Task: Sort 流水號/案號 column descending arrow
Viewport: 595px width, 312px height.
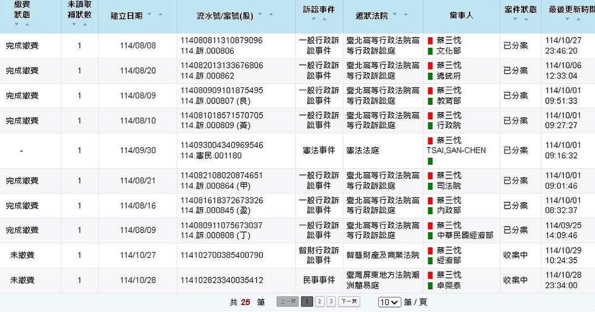Action: click(260, 14)
